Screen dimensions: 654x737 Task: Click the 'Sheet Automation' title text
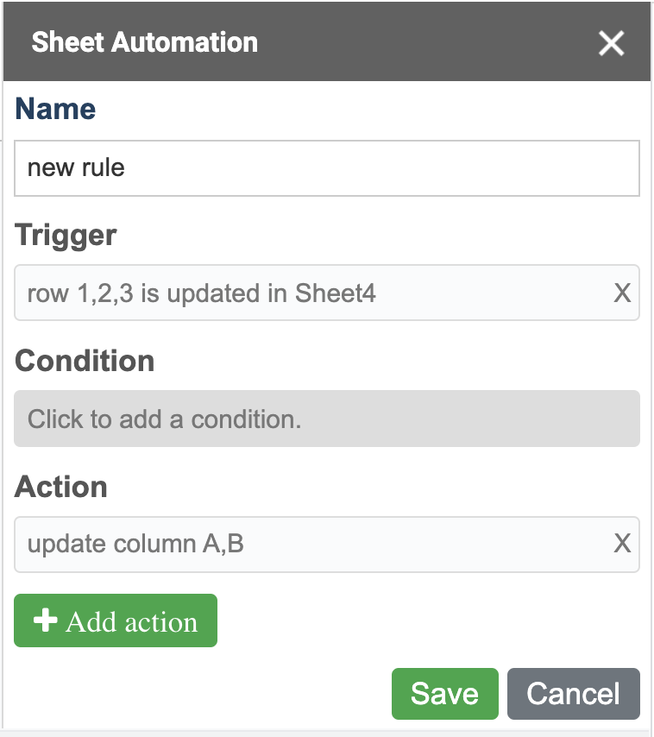point(145,42)
